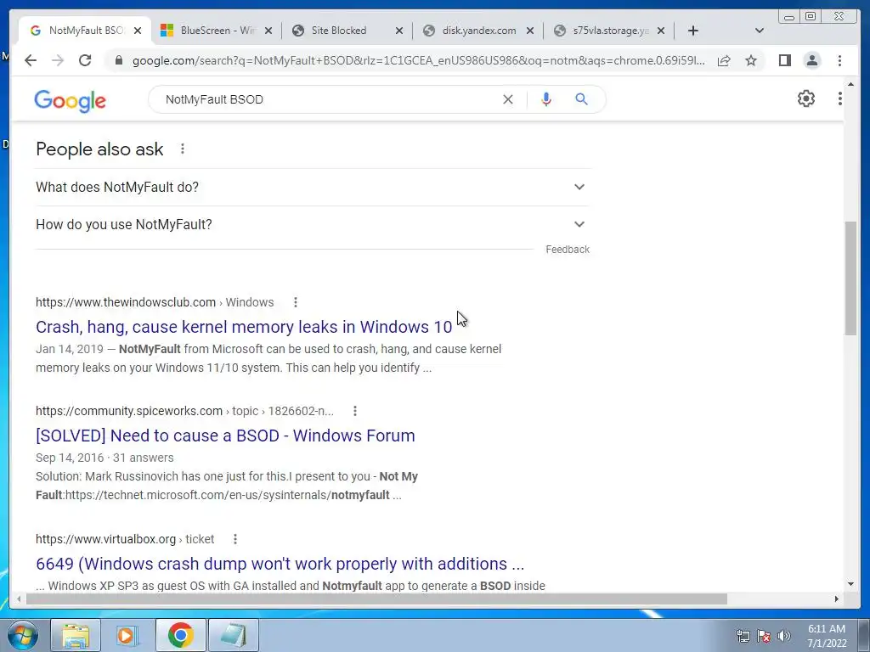Click the 'People also ask' heading
870x652 pixels.
click(99, 149)
